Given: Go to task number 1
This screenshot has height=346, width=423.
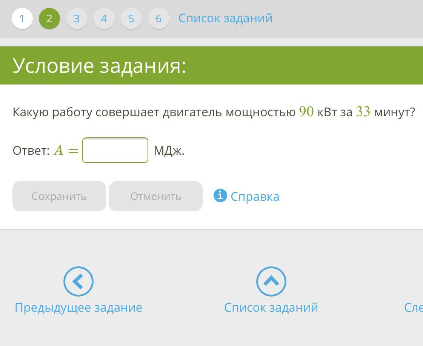Looking at the screenshot, I should [22, 18].
